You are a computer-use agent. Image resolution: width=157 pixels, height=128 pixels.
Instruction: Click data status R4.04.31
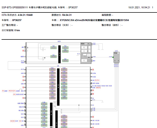(x=67, y=15)
